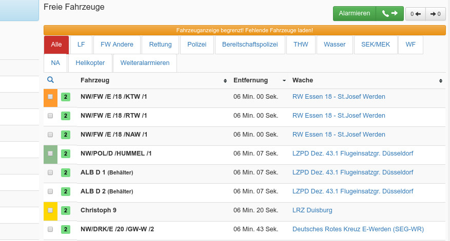Click status badge 2 in NAW /1 row
This screenshot has height=241, width=450.
[x=66, y=135]
